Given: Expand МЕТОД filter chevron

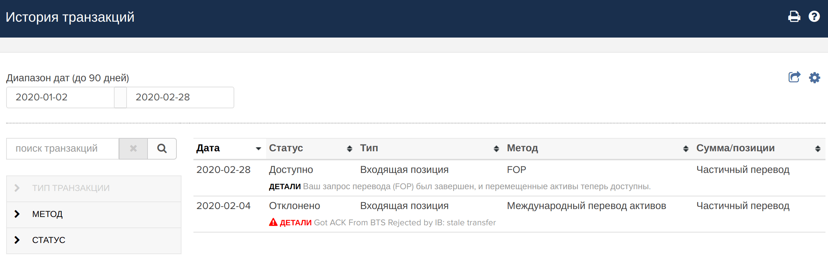Looking at the screenshot, I should [x=17, y=214].
